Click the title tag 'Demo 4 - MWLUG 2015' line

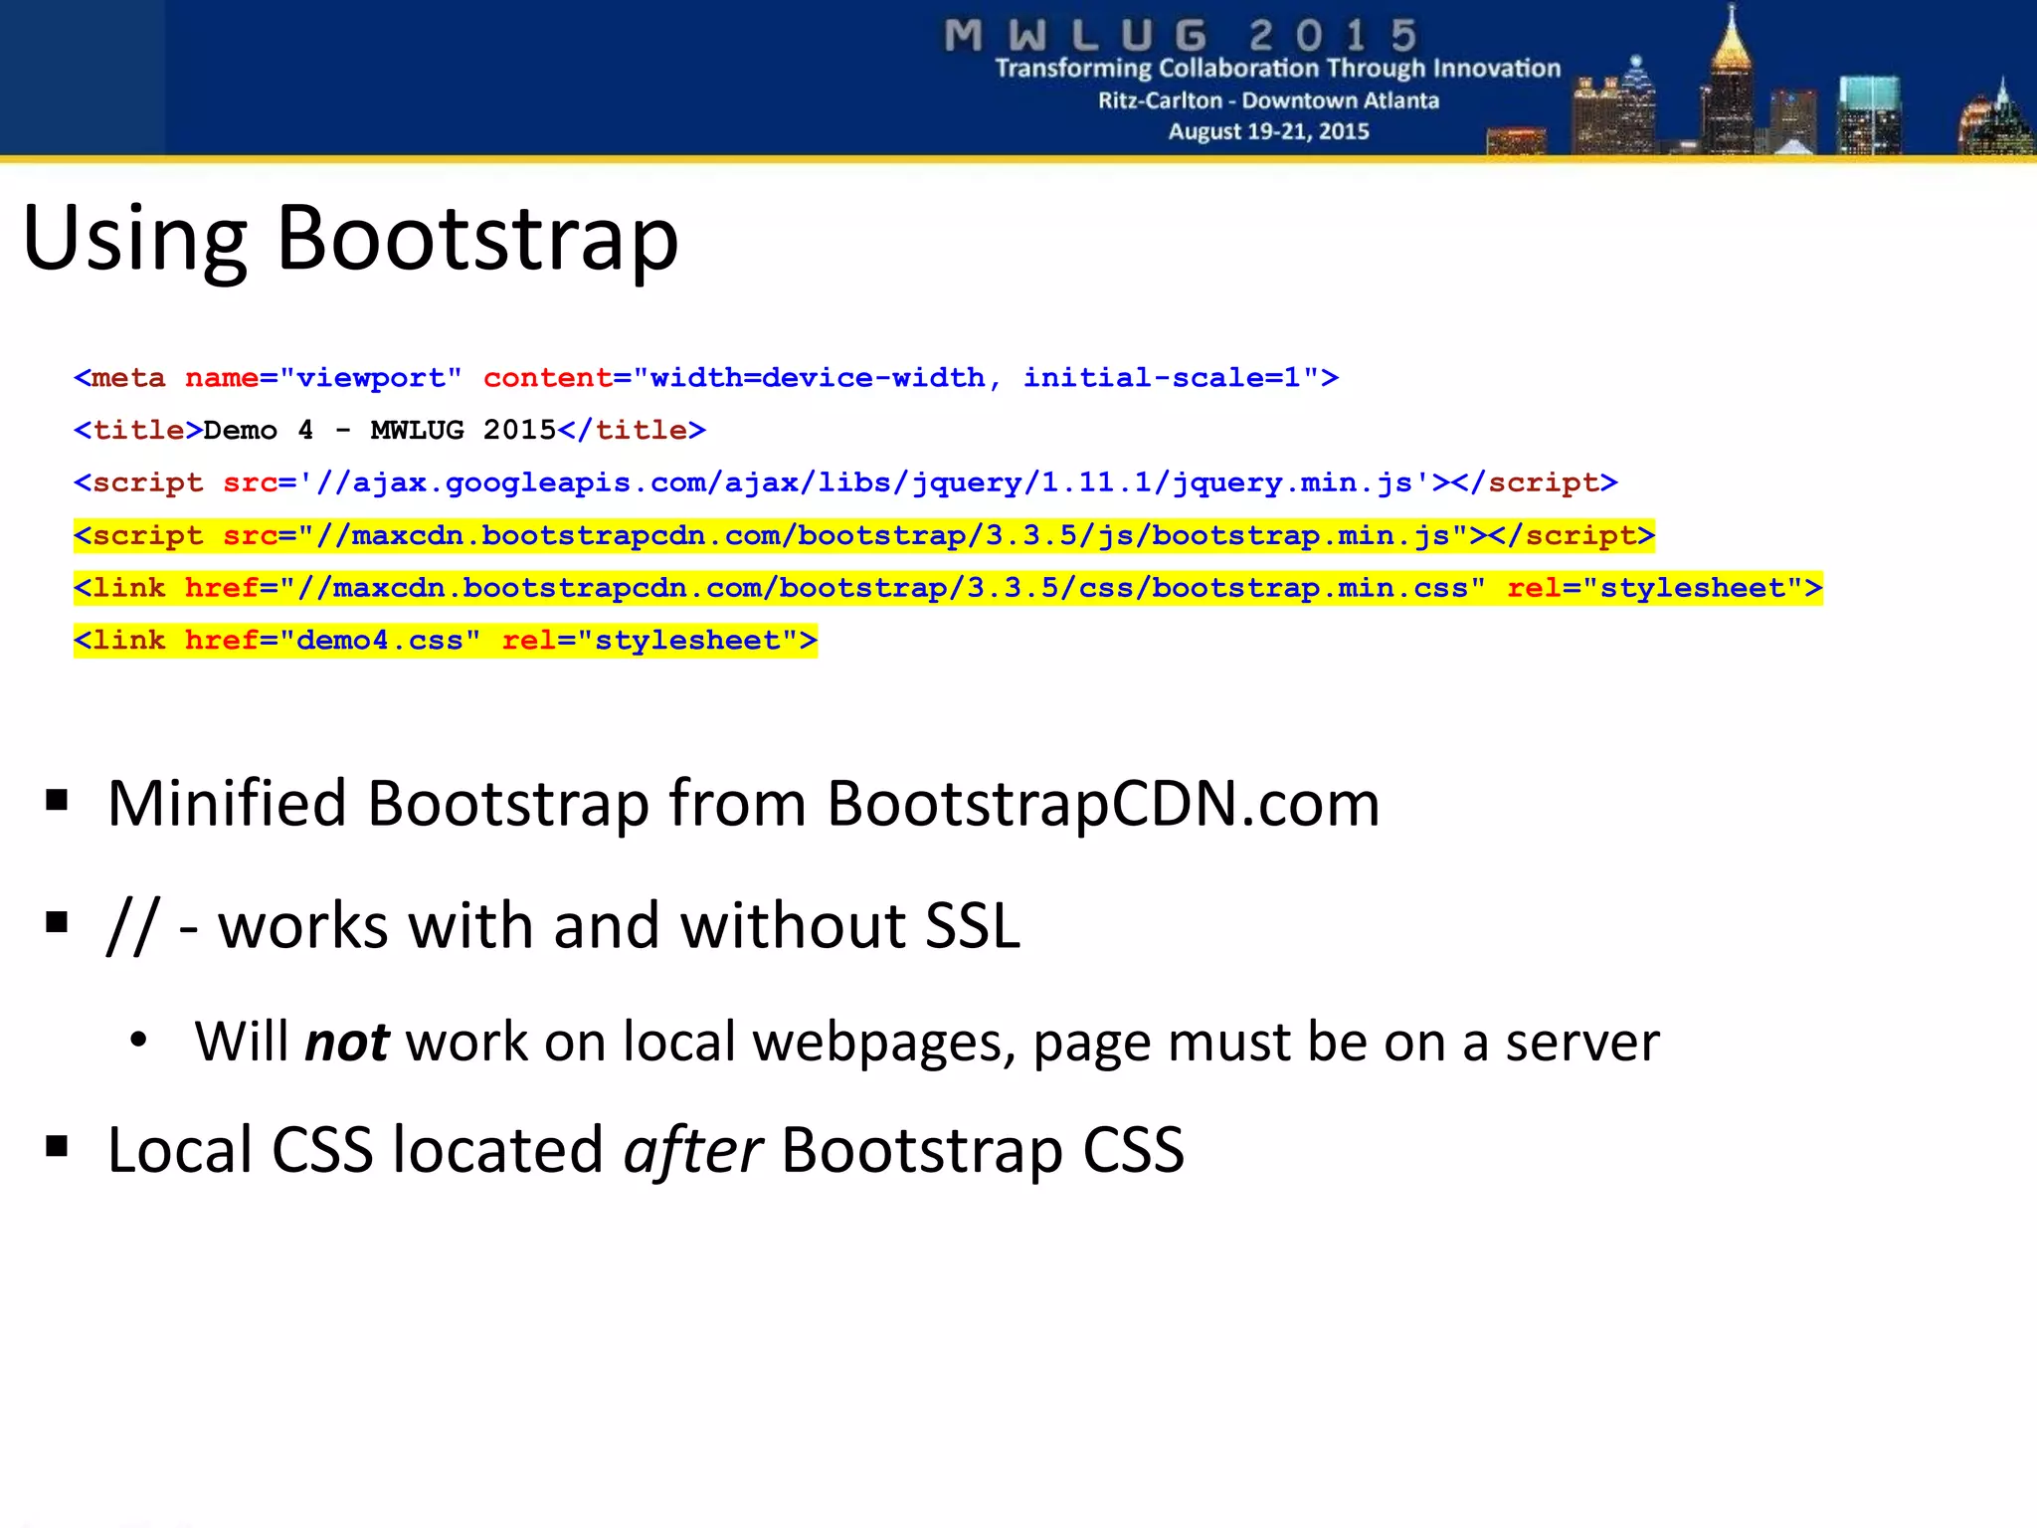click(390, 430)
